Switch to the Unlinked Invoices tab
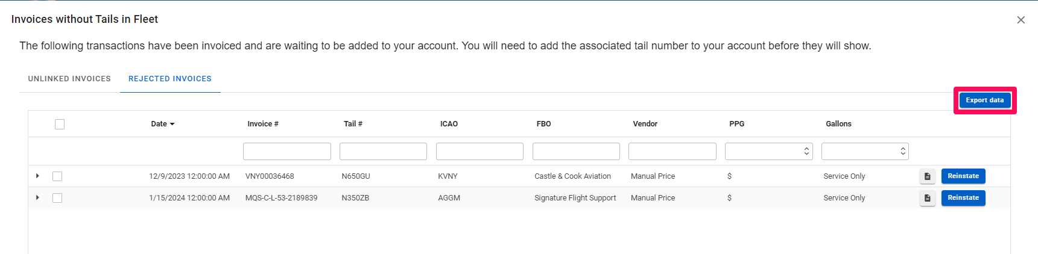 coord(69,79)
